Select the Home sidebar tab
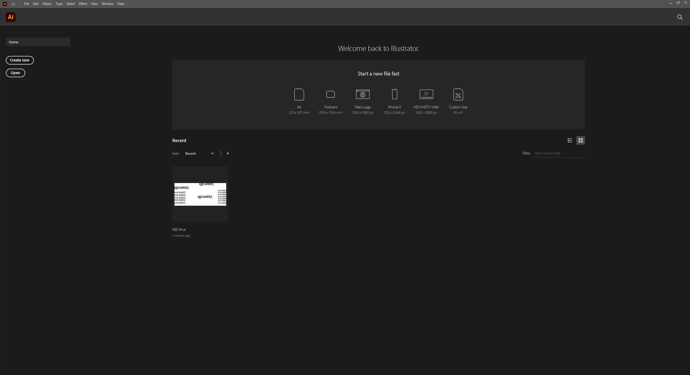 [x=38, y=42]
